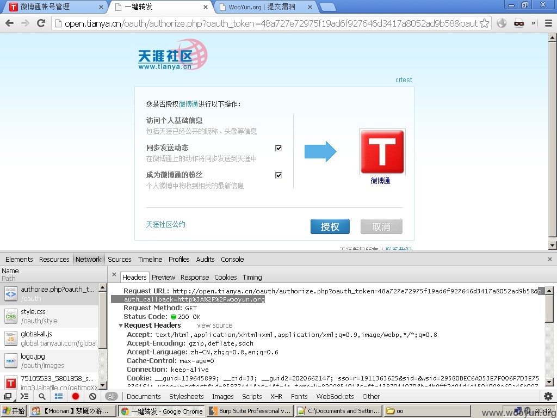Screen dimensions: 557x418
Task: Open DevTools settings gear icon
Action: pyautogui.click(x=548, y=396)
